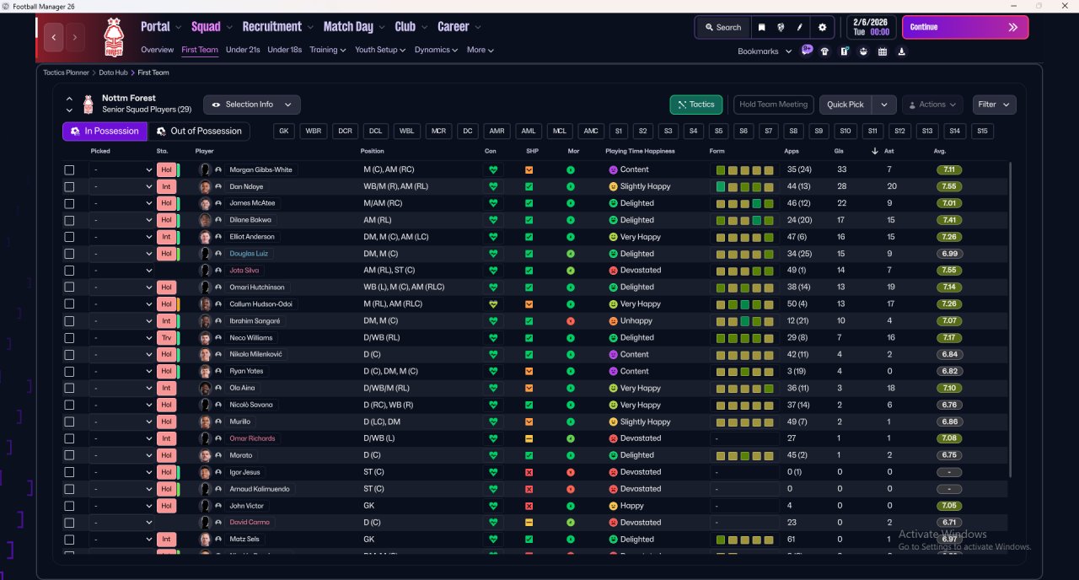The height and width of the screenshot is (580, 1079).
Task: Click the Nottingham Forest club crest
Action: 113,36
